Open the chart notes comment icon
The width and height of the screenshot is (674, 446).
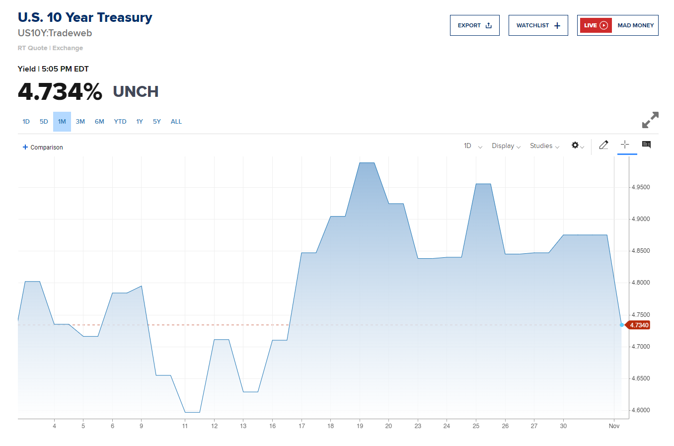(646, 145)
